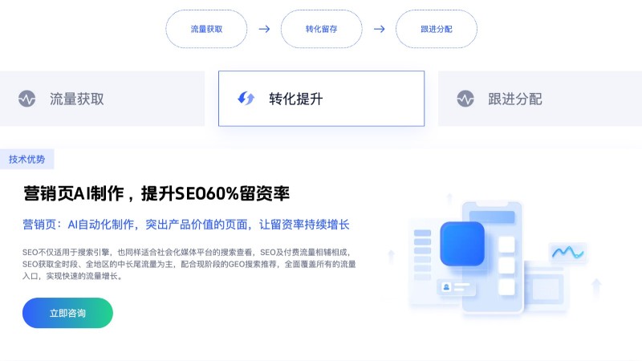This screenshot has width=642, height=361.
Task: Click the 立即咨询 button
Action: 67,313
